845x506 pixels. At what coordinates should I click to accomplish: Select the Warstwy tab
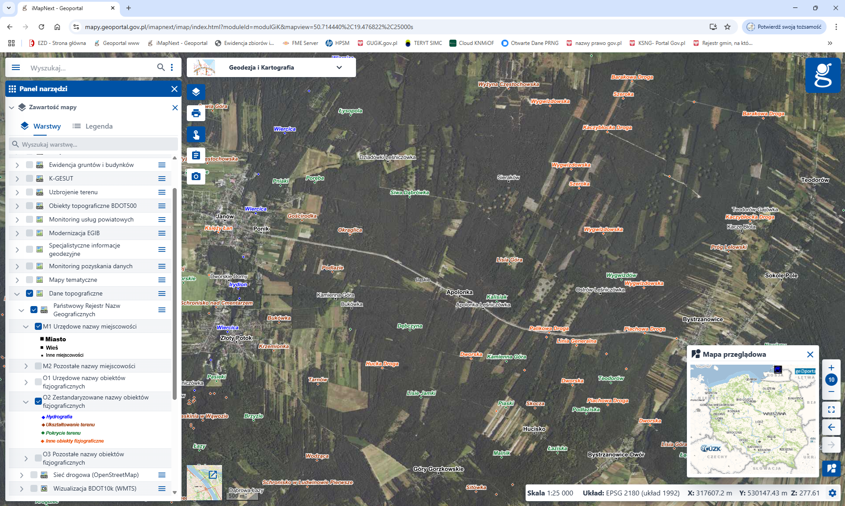pos(41,126)
